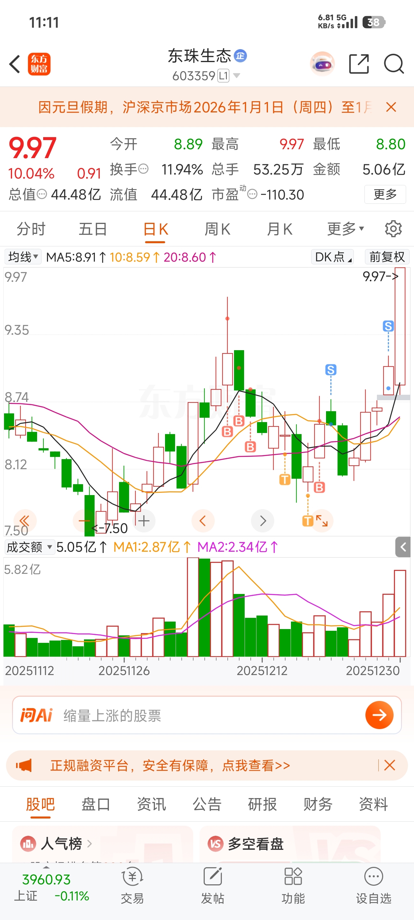Tap the info icon next to 总值
The image size is (414, 920).
coord(42,194)
